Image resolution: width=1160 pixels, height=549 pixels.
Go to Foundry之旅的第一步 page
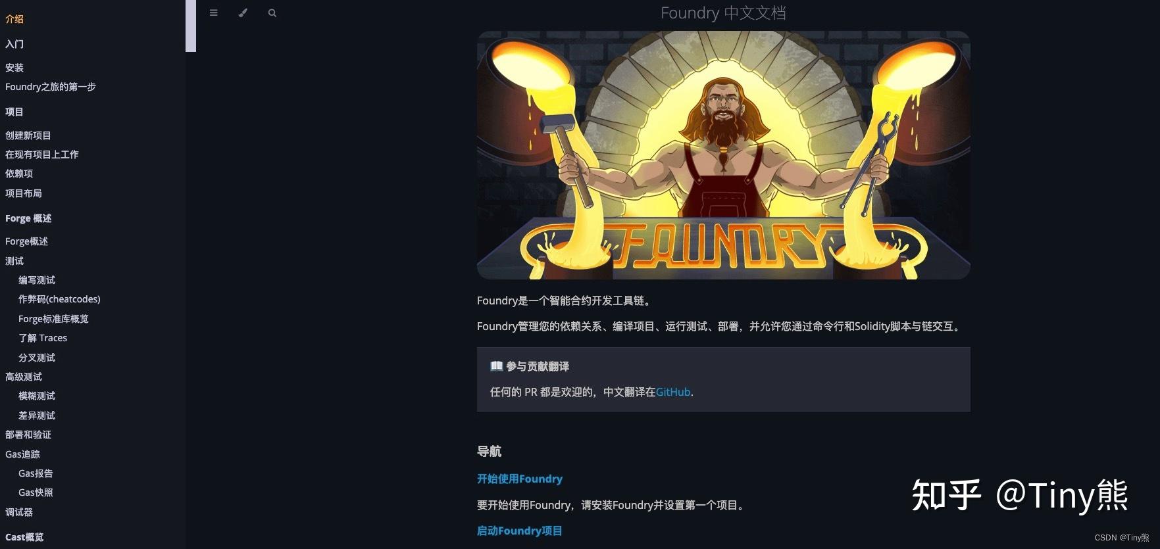(51, 87)
